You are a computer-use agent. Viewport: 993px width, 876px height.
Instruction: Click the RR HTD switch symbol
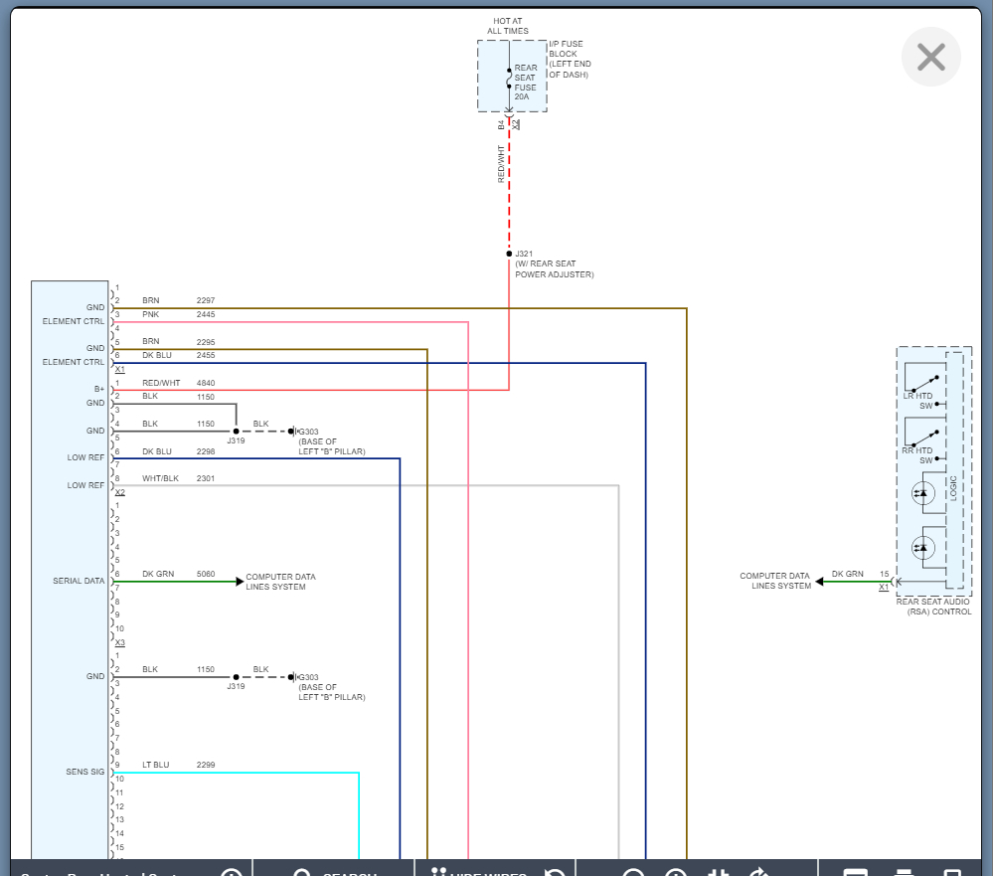[923, 437]
